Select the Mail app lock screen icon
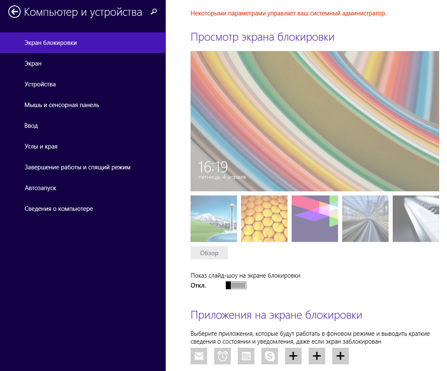The width and height of the screenshot is (447, 371). pyautogui.click(x=199, y=356)
